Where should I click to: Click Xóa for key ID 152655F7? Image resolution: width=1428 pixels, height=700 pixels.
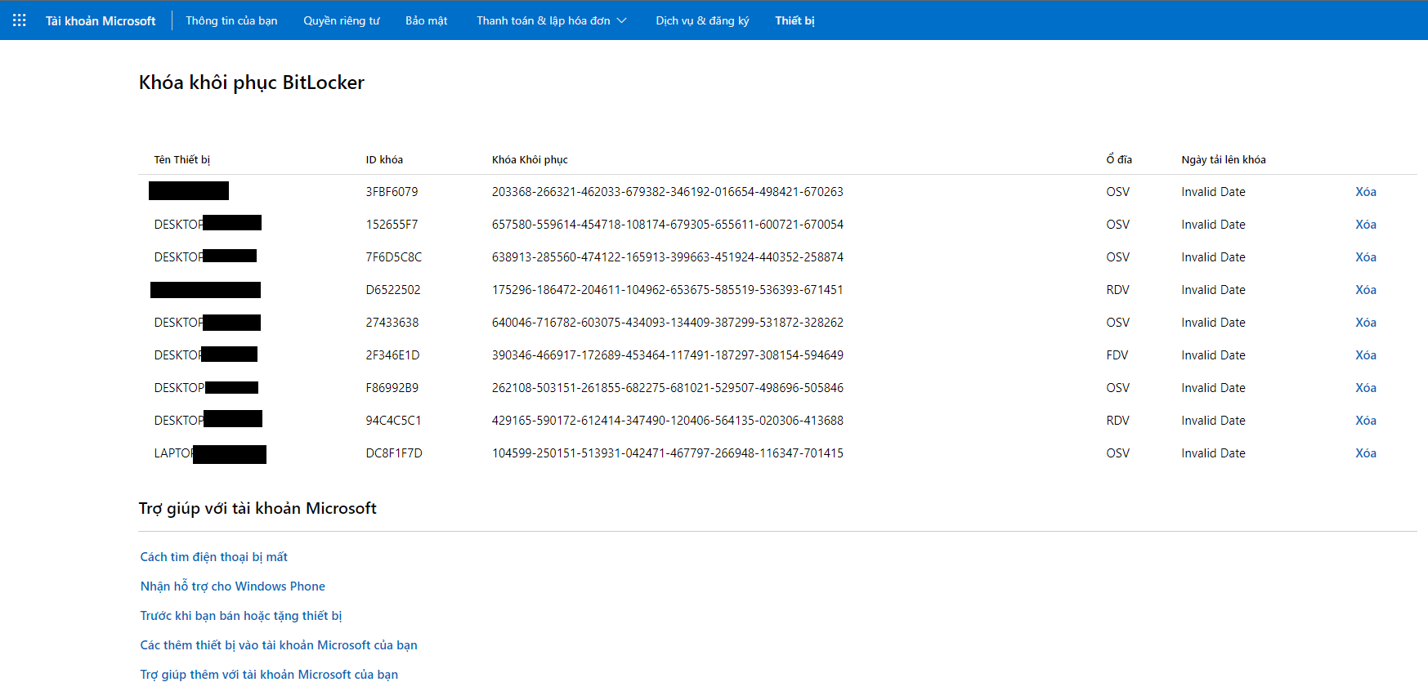[1366, 225]
